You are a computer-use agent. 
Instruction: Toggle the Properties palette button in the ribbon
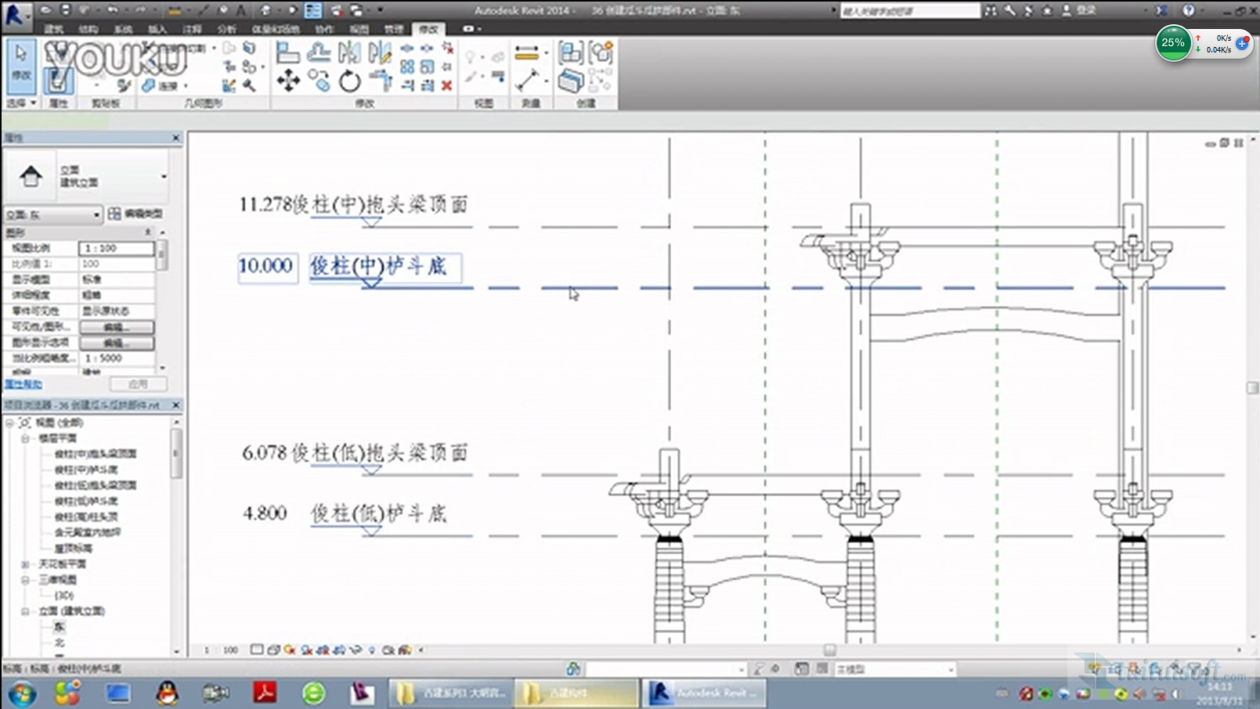[58, 79]
